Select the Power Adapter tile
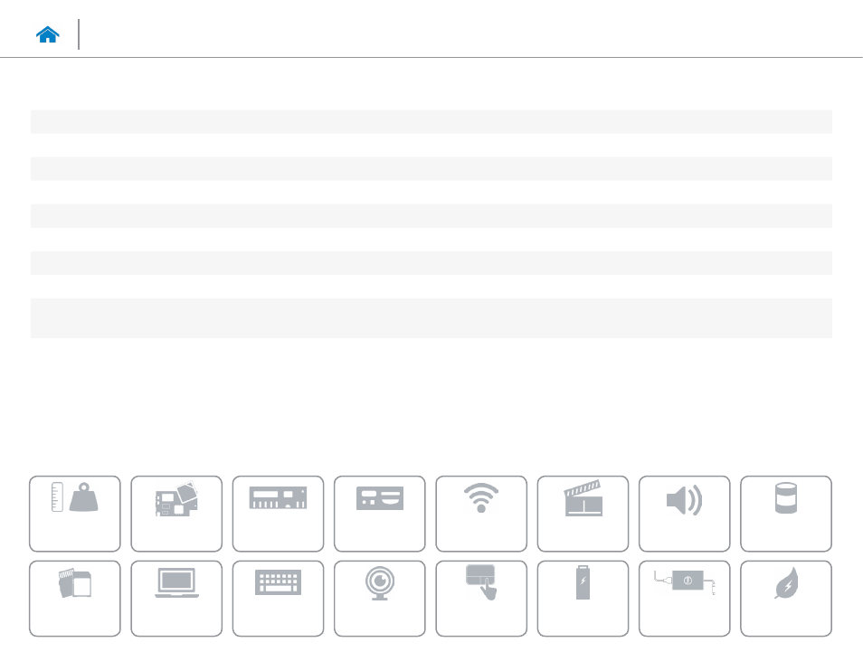 click(x=684, y=599)
